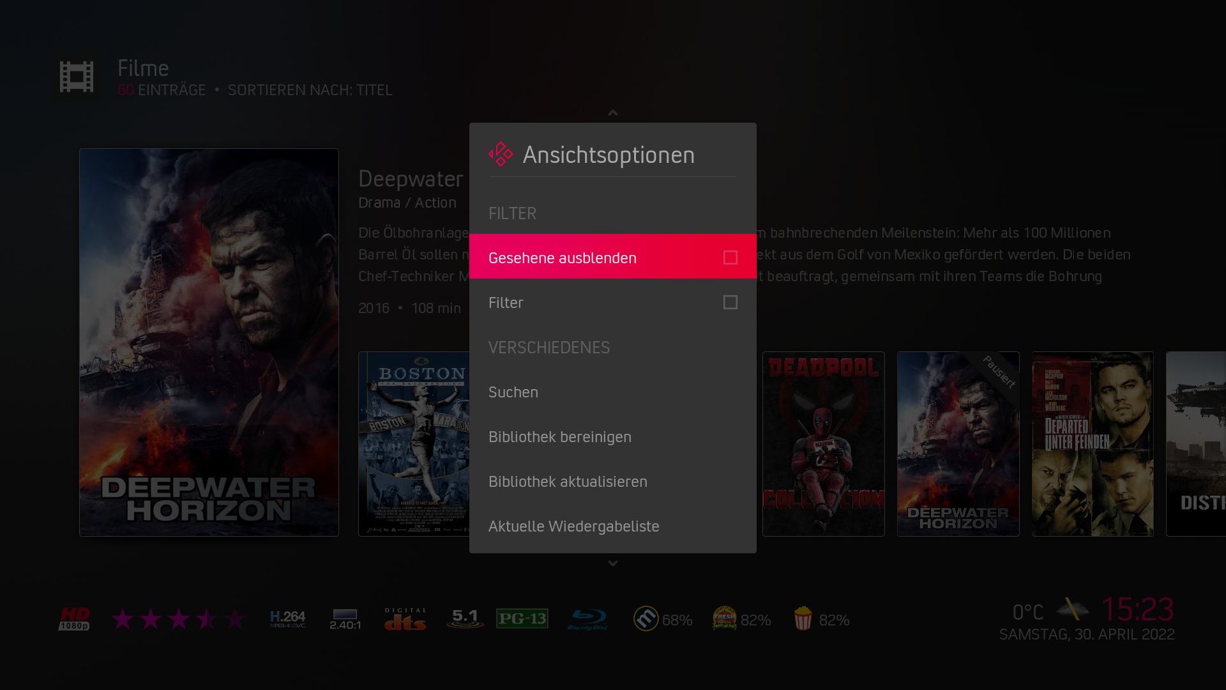The height and width of the screenshot is (690, 1226).
Task: Click the Kodi logo in Ansichtsoptionen dialog
Action: pos(501,154)
